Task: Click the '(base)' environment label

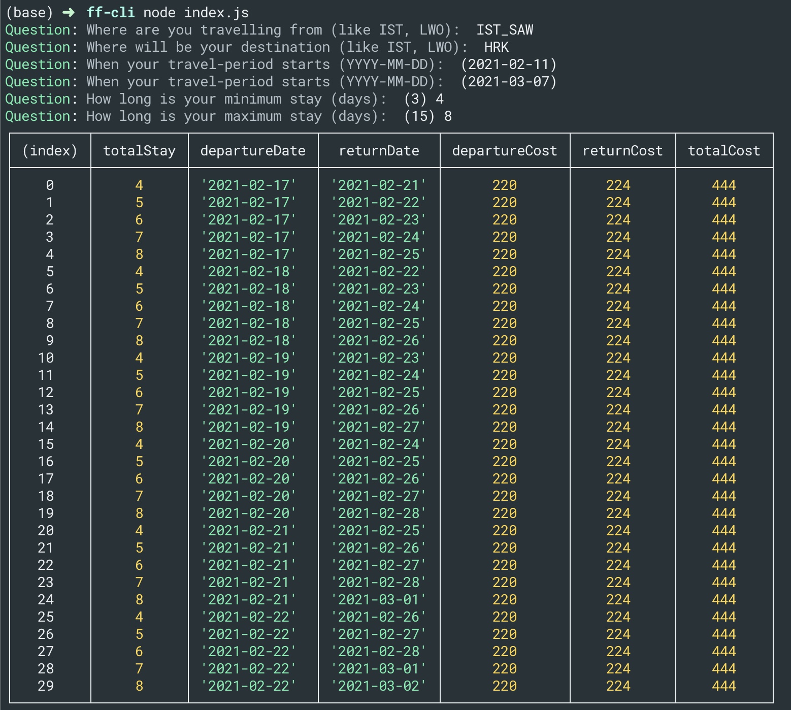Action: pyautogui.click(x=29, y=13)
